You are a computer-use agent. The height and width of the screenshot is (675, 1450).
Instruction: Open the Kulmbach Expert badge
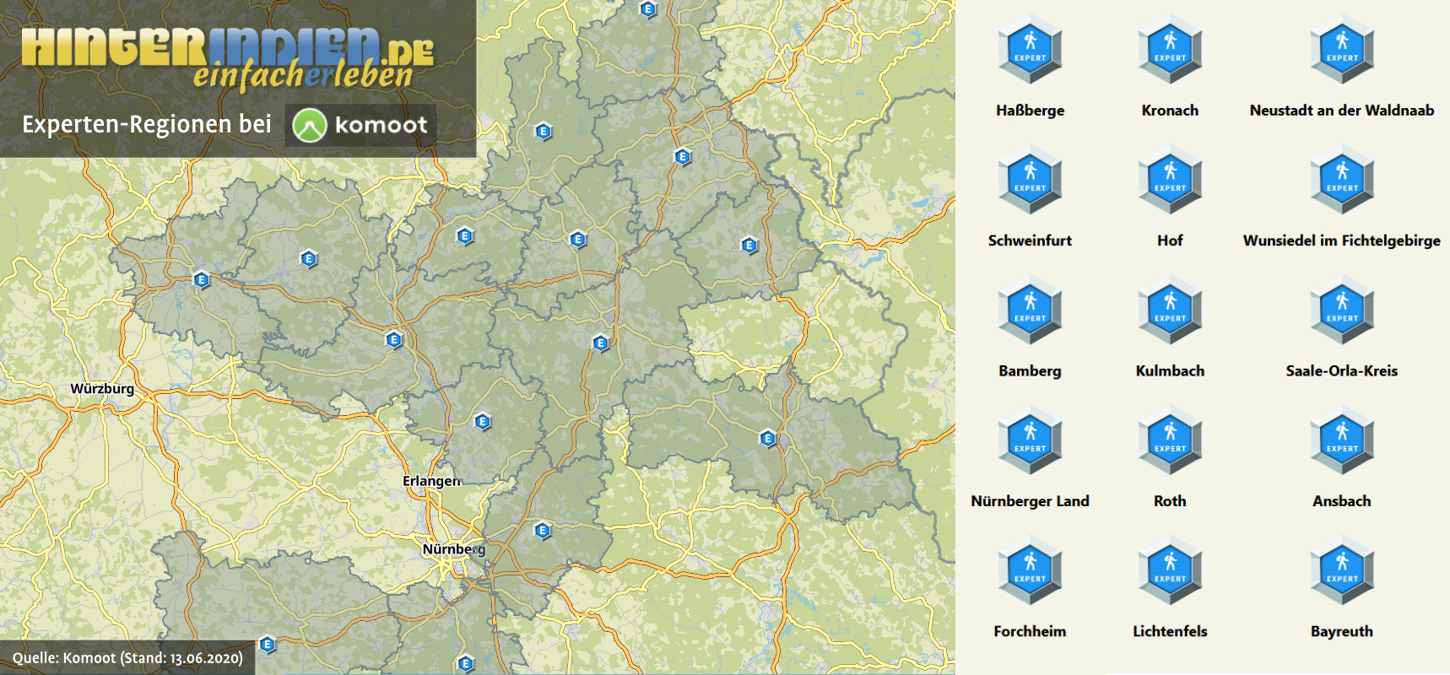coord(1170,310)
